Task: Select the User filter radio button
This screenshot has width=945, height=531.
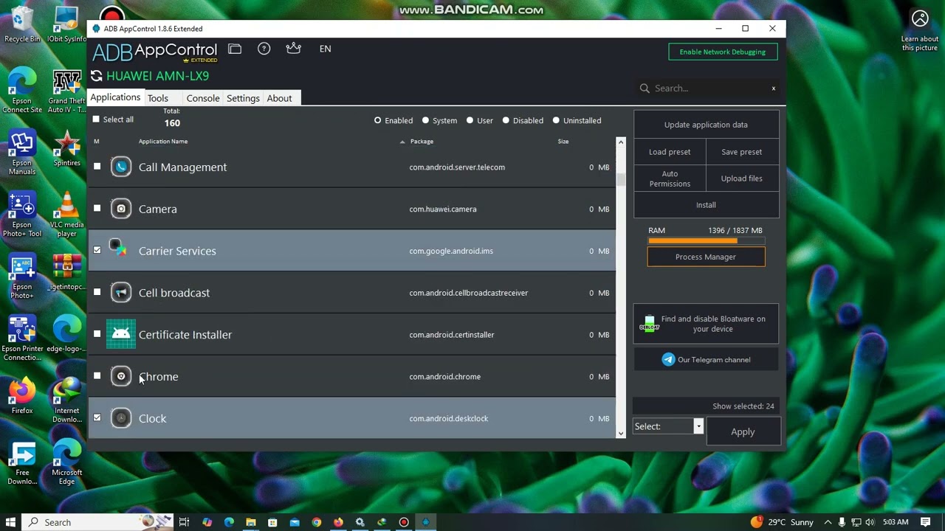Action: click(470, 120)
